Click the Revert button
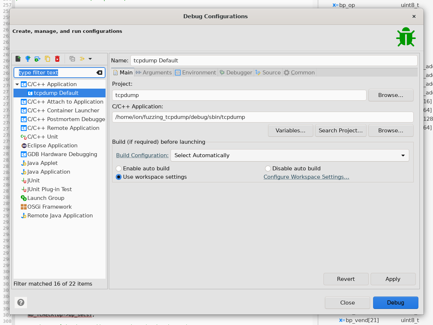Viewport: 433px width, 325px height. point(346,279)
